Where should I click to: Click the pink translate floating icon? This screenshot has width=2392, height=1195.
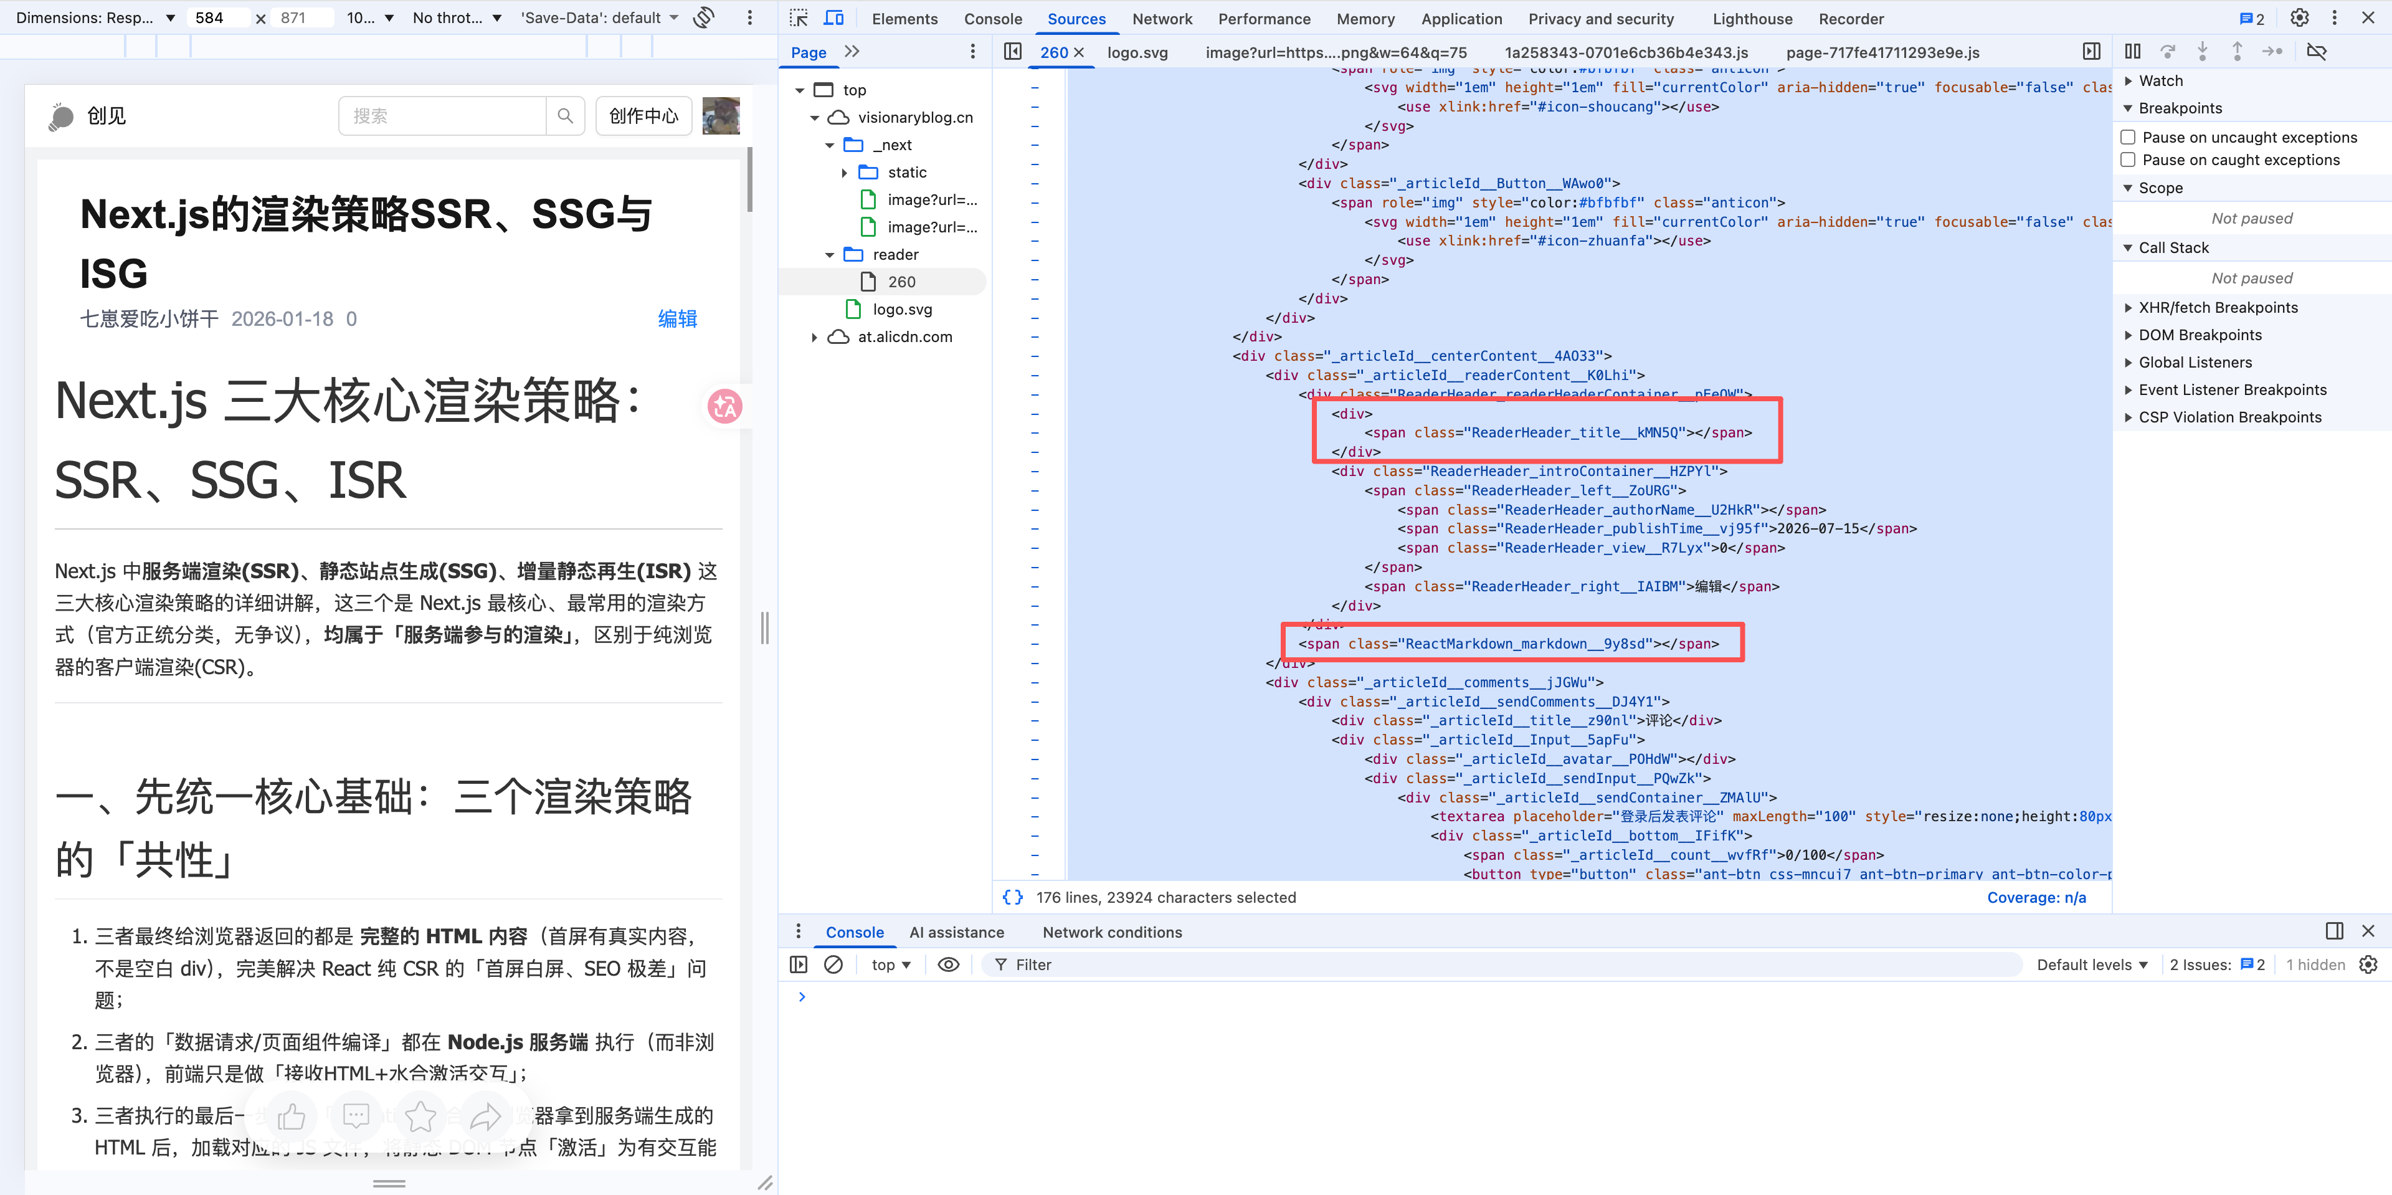tap(725, 407)
